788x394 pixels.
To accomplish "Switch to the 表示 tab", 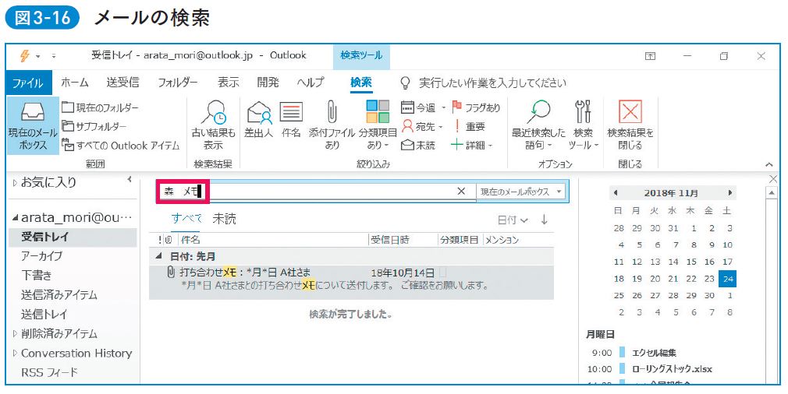I will 228,83.
